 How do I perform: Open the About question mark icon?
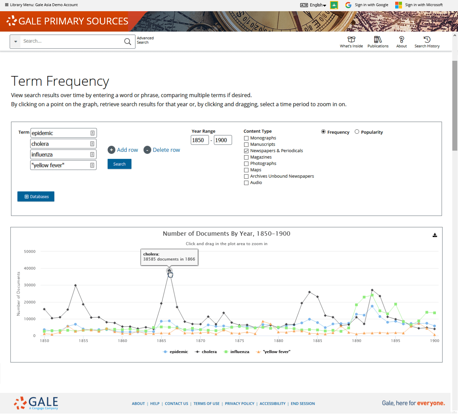402,39
